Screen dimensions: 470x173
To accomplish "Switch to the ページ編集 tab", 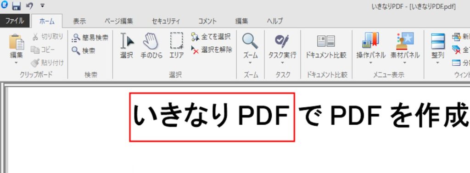I will coord(119,21).
